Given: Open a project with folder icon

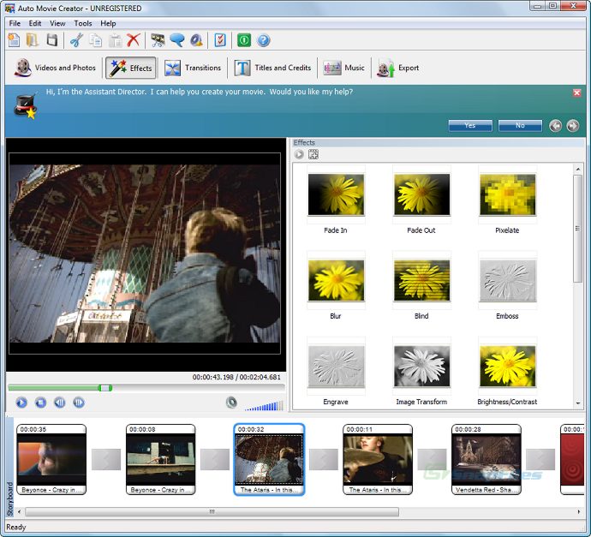Looking at the screenshot, I should coord(33,40).
